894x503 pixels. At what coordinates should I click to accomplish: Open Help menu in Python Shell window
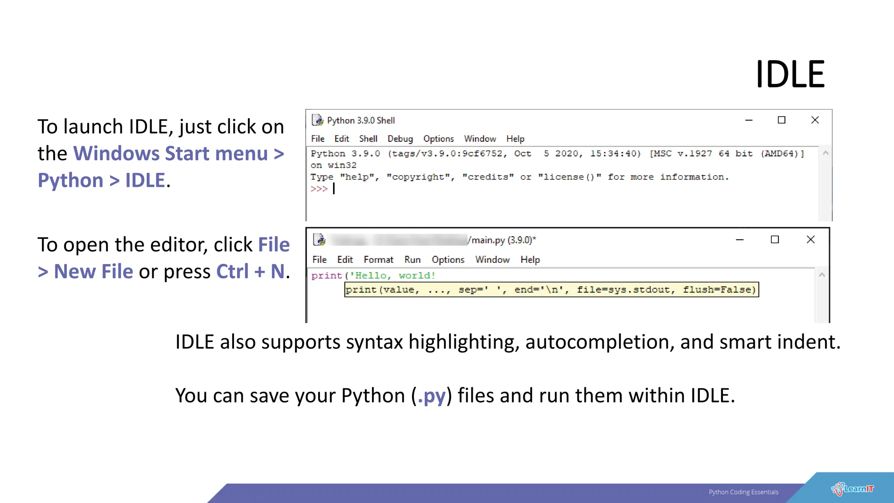point(516,139)
